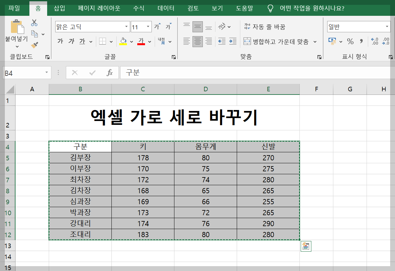Cut the selection with the scissors icon
The width and height of the screenshot is (395, 271).
pos(34,23)
